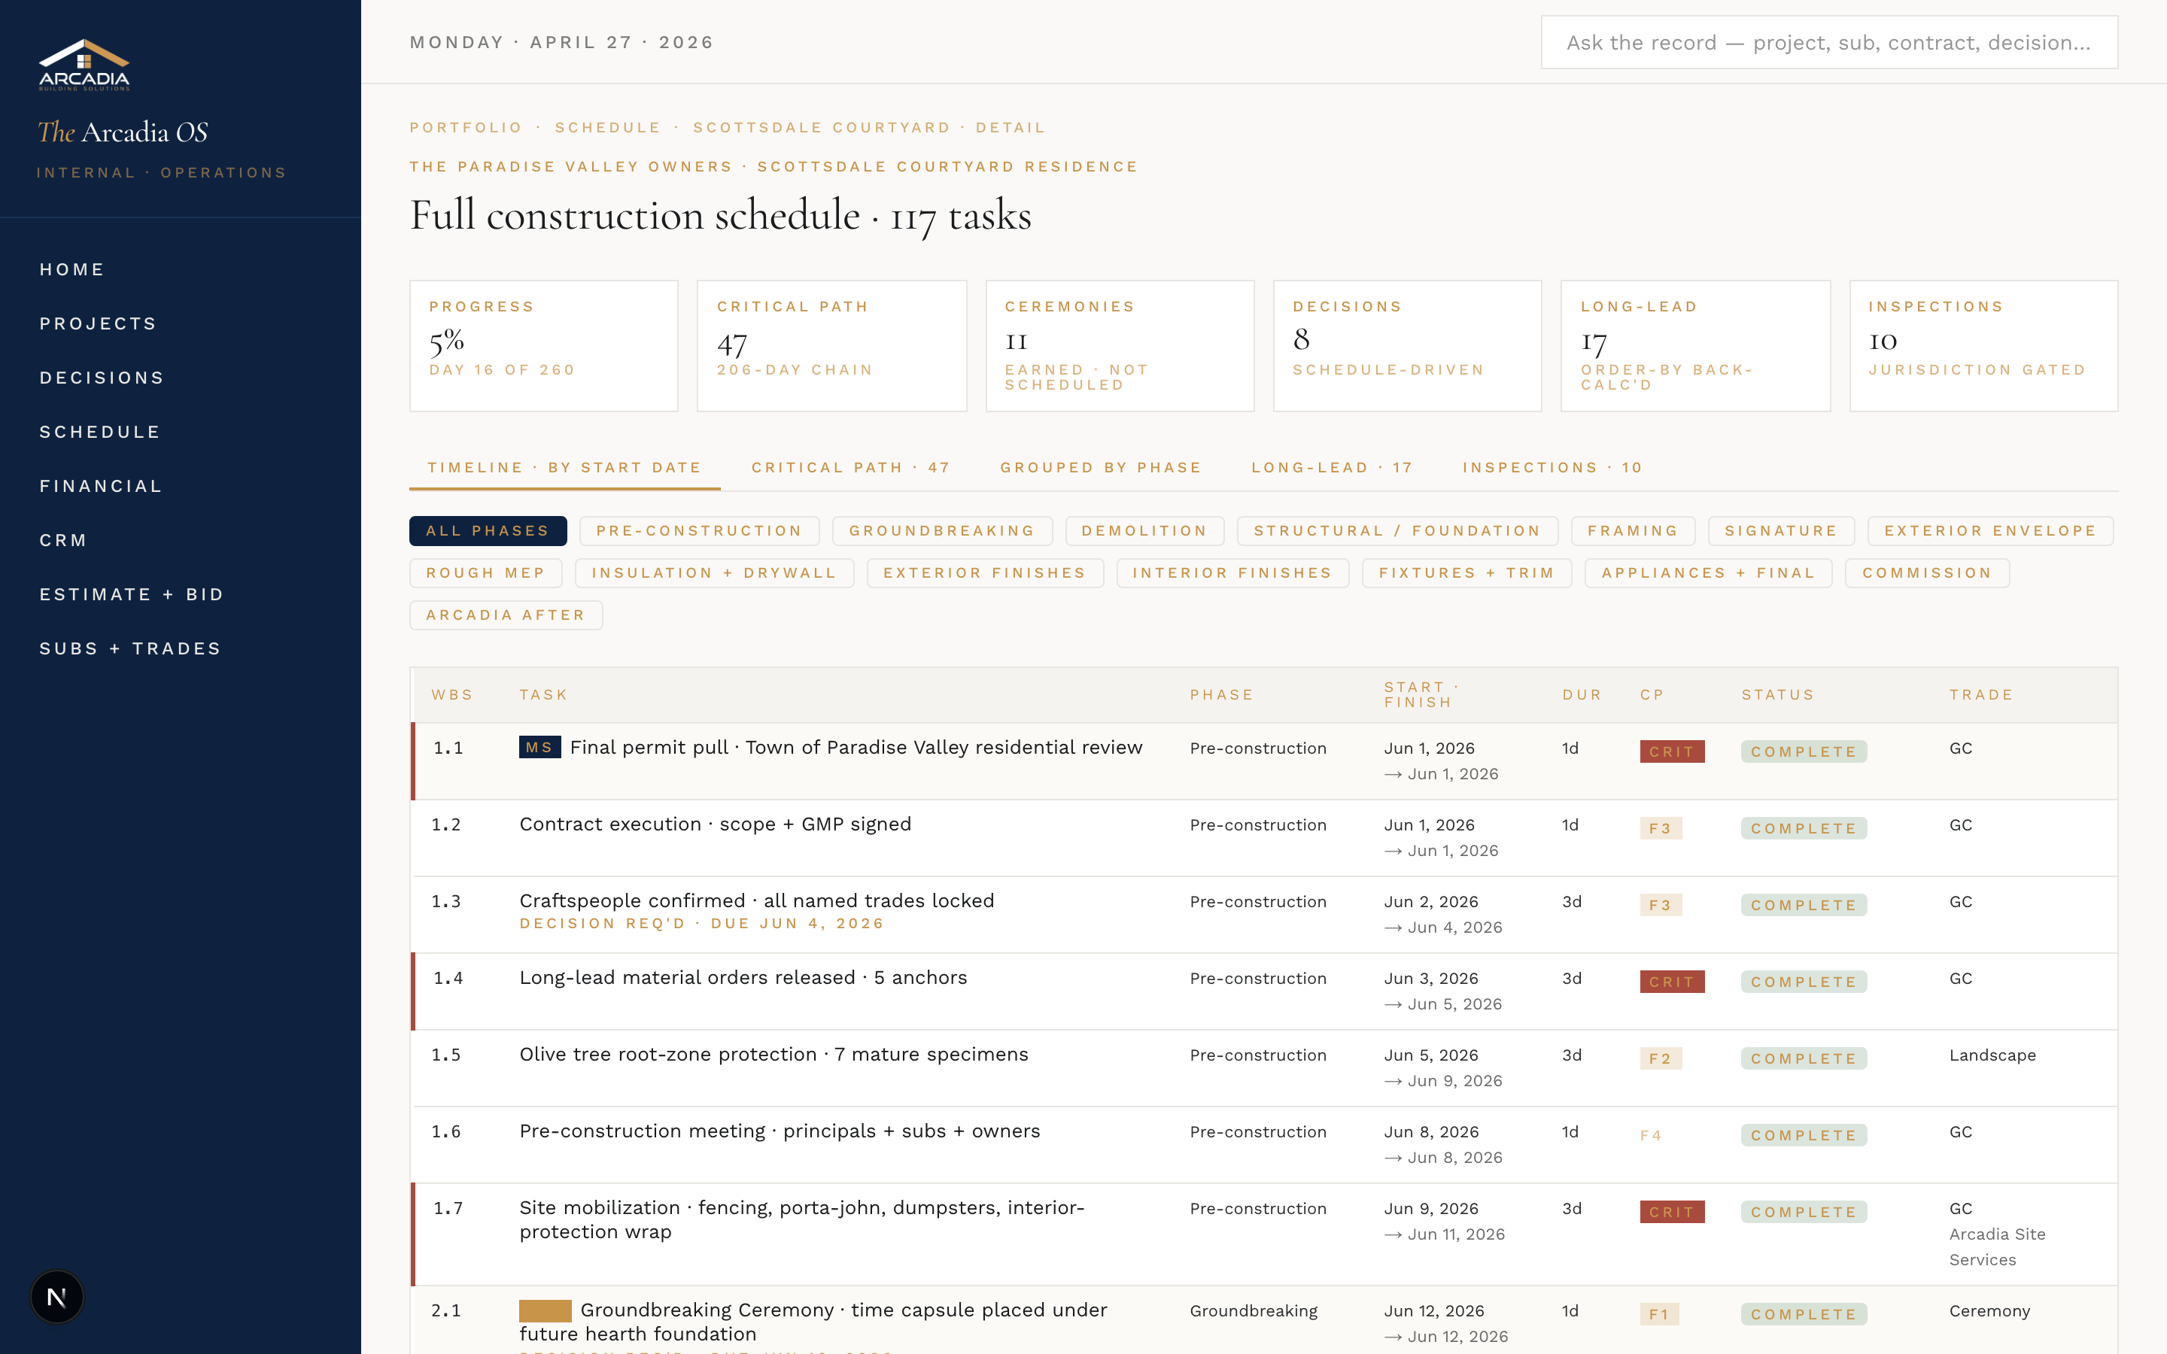Filter by Exterior Envelope phase

pyautogui.click(x=1989, y=531)
